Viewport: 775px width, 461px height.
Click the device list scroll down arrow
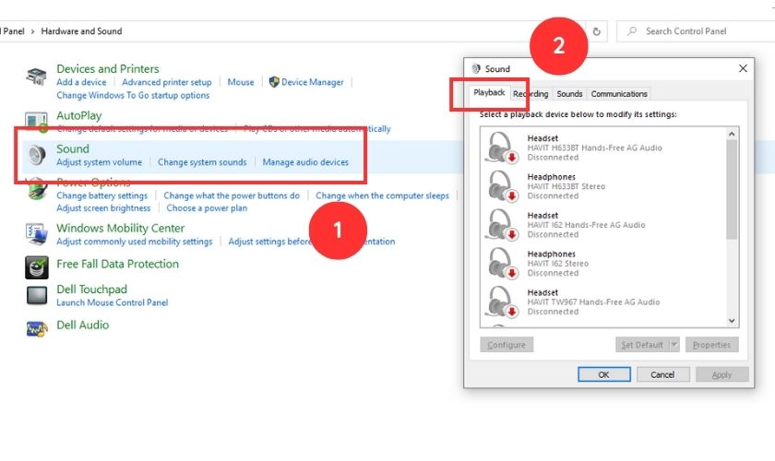732,321
